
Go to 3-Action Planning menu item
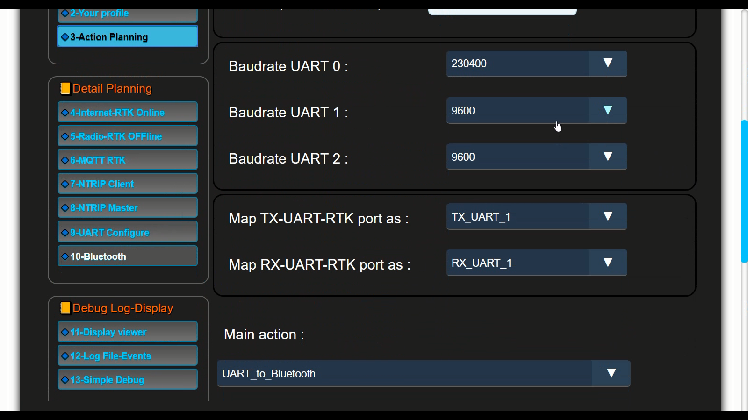[128, 37]
